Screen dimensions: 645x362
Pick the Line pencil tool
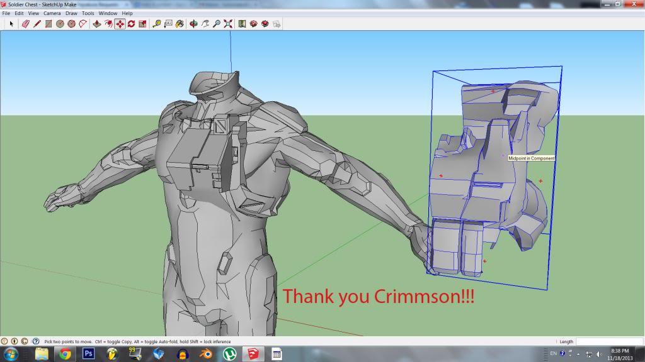click(x=37, y=24)
